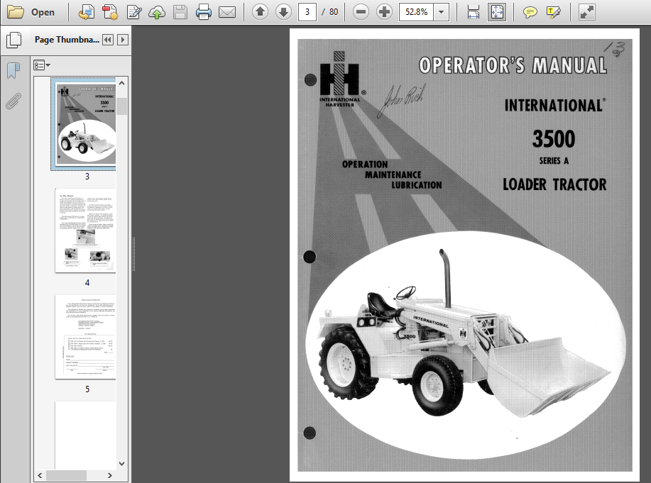Click the Save floppy disk icon

[180, 12]
